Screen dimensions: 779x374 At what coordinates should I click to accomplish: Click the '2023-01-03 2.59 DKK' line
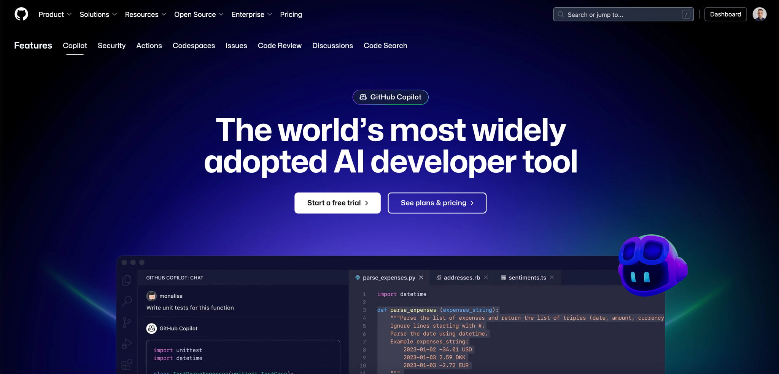click(x=434, y=357)
